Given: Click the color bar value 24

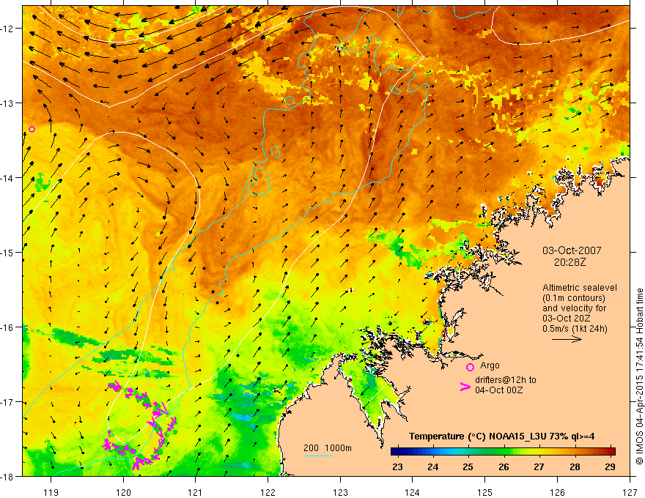Looking at the screenshot, I should pyautogui.click(x=432, y=467).
